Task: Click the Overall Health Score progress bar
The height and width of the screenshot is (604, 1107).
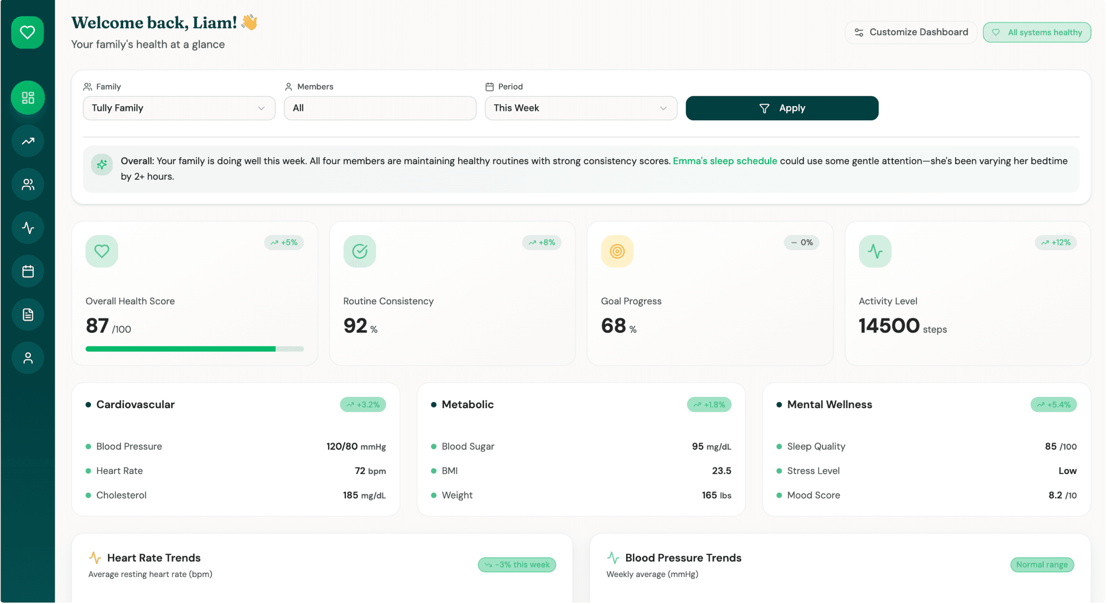Action: [x=194, y=349]
